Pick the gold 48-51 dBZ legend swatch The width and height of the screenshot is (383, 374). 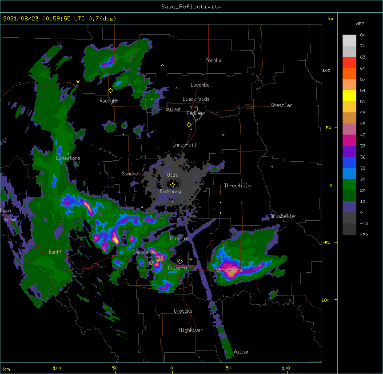[349, 107]
